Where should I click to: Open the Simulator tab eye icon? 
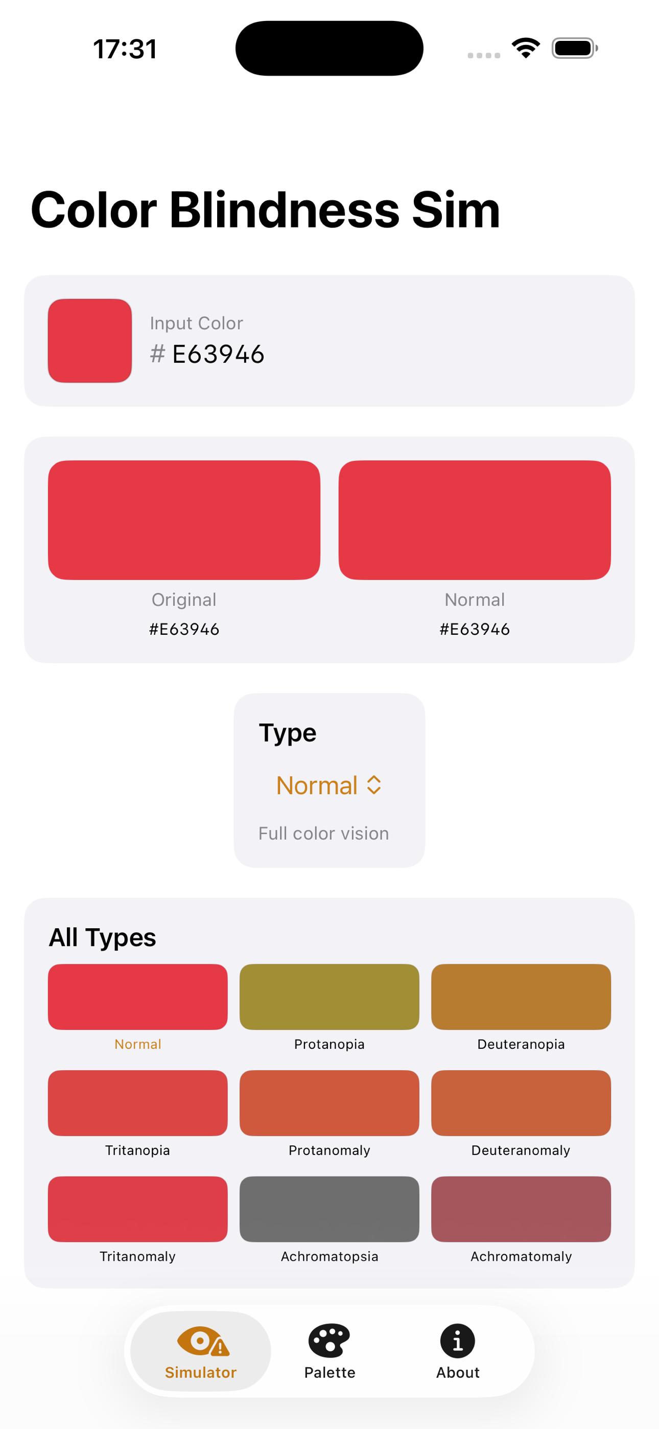click(x=203, y=1341)
